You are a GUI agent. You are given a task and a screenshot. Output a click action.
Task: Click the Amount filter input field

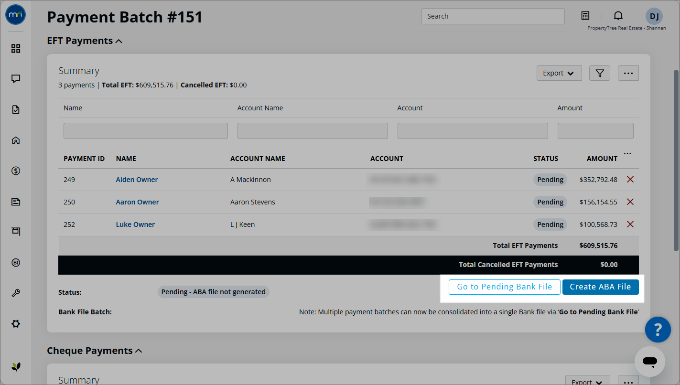tap(595, 131)
